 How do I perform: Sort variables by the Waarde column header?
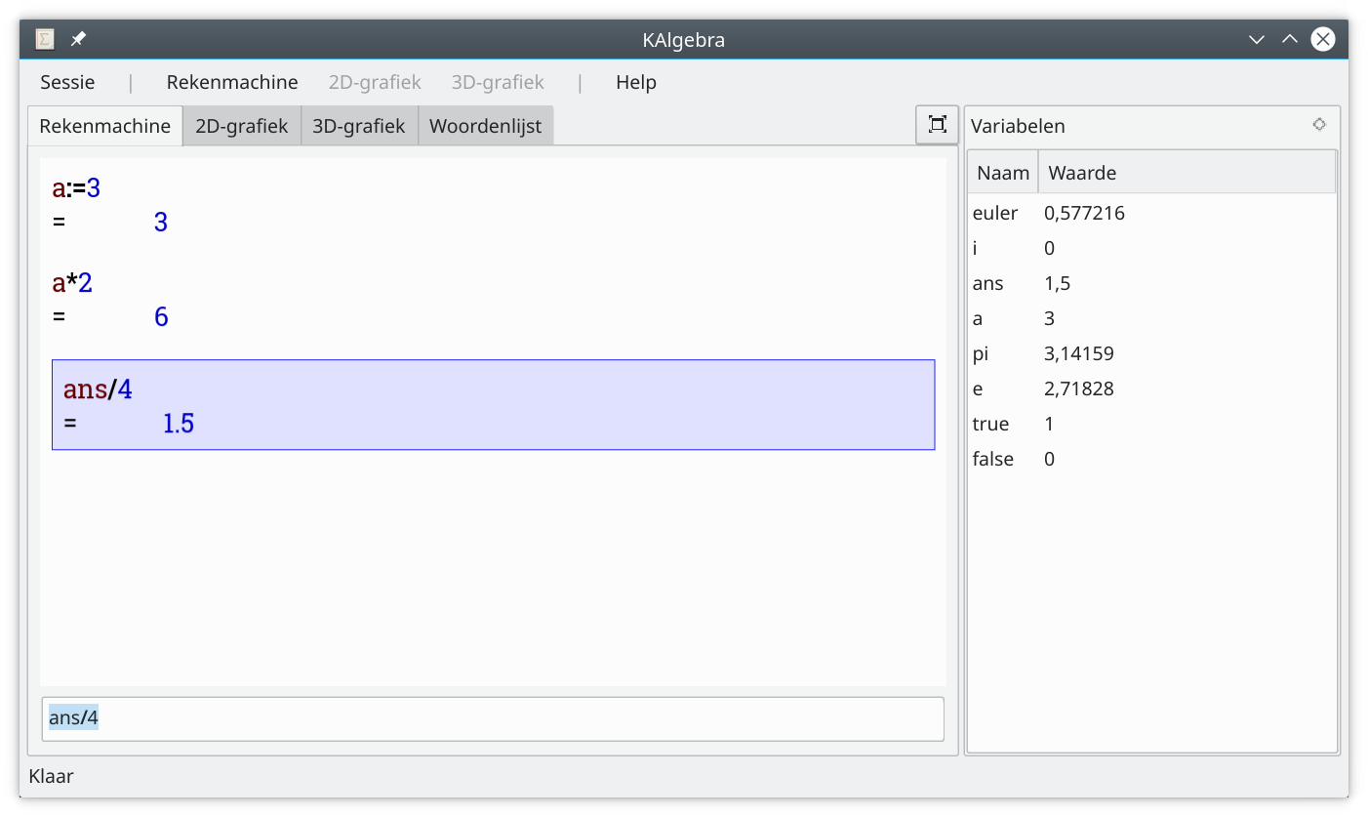click(1187, 173)
